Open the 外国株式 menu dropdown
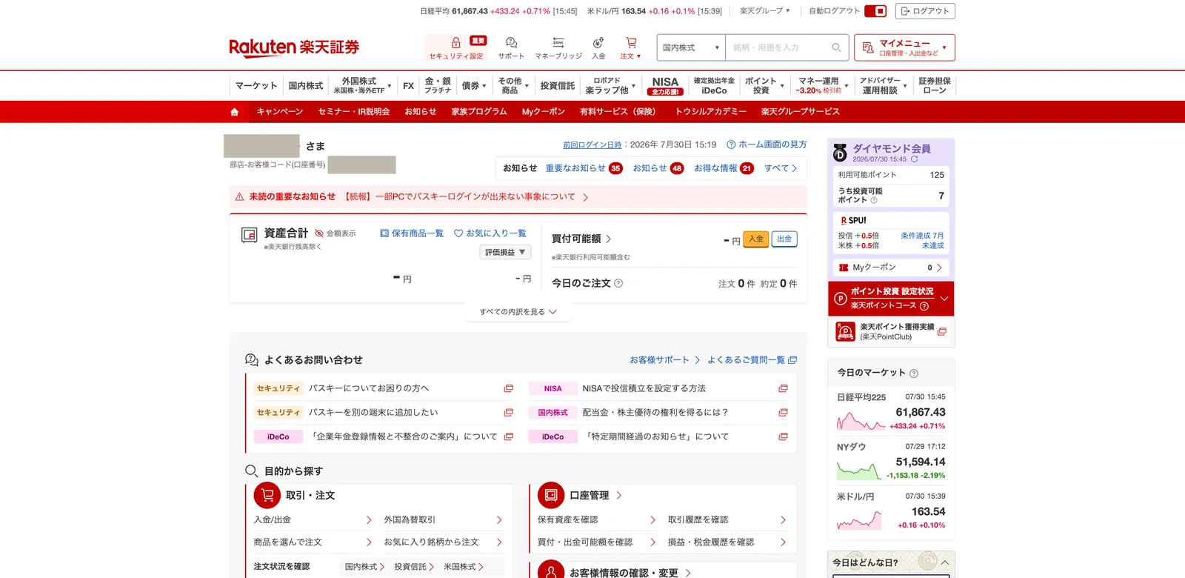This screenshot has height=578, width=1185. (x=363, y=85)
